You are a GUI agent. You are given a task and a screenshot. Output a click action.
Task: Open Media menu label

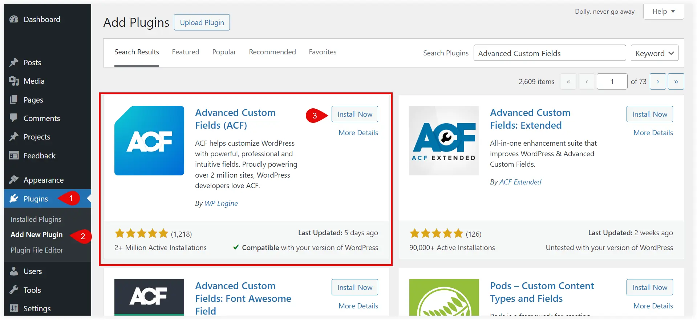[34, 81]
